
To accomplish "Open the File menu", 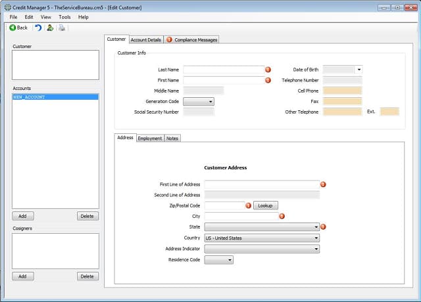I will pos(13,17).
